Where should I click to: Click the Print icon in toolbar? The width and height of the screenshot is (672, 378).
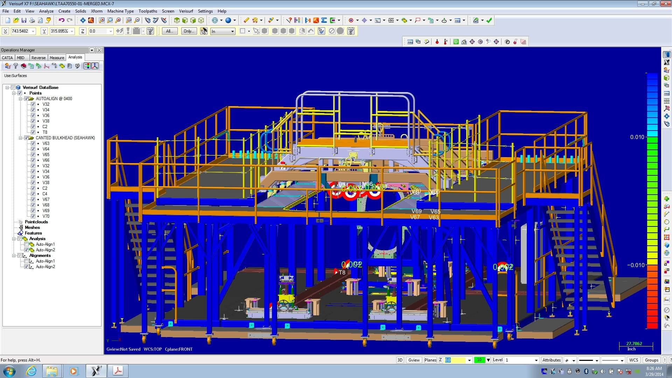click(32, 20)
